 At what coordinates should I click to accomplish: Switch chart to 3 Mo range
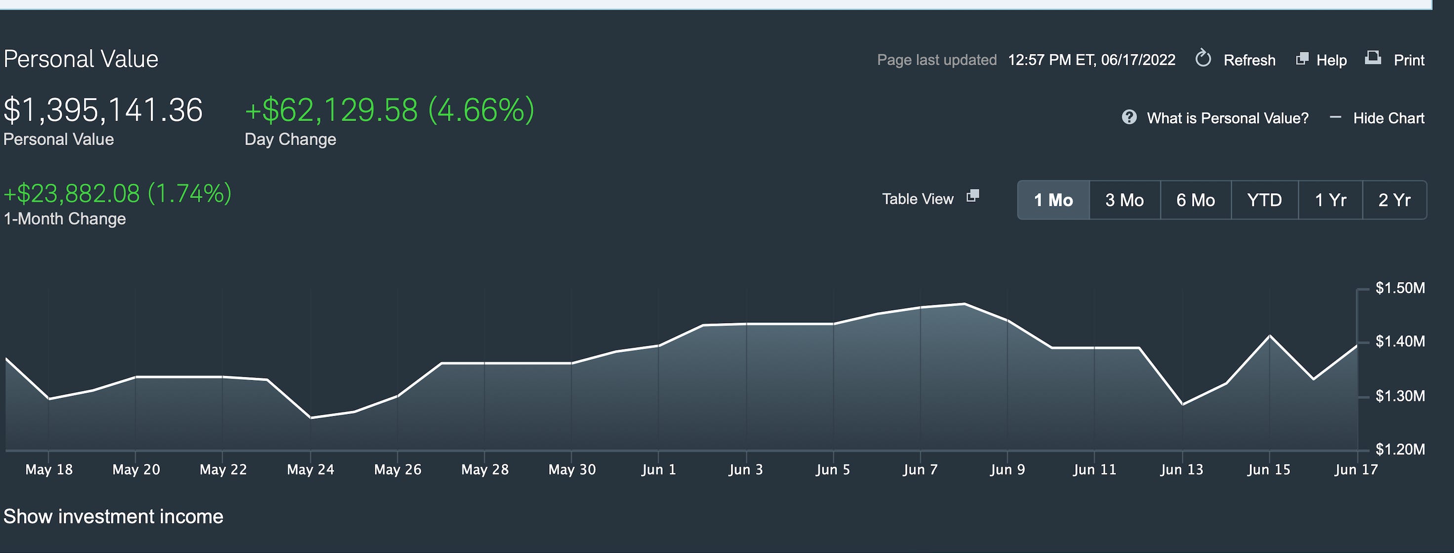click(x=1125, y=200)
